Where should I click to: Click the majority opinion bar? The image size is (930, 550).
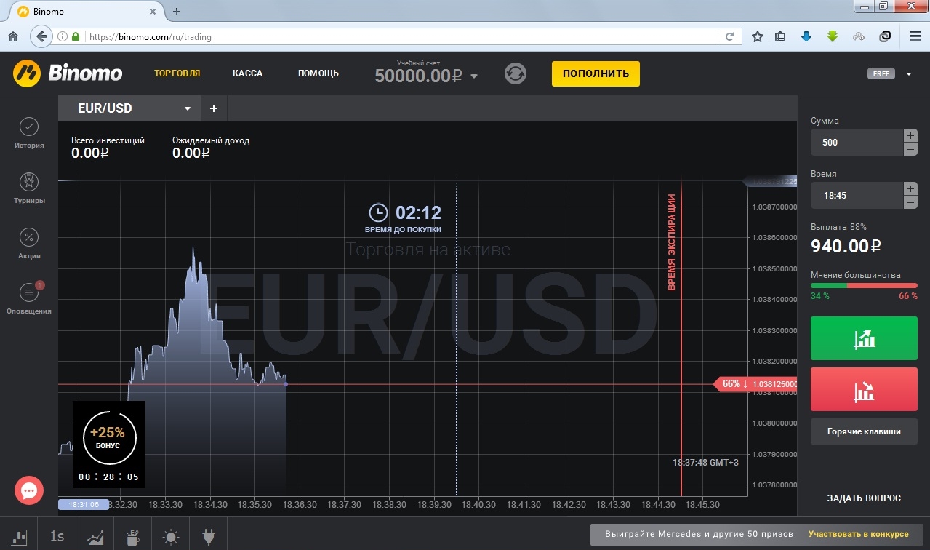(x=864, y=286)
